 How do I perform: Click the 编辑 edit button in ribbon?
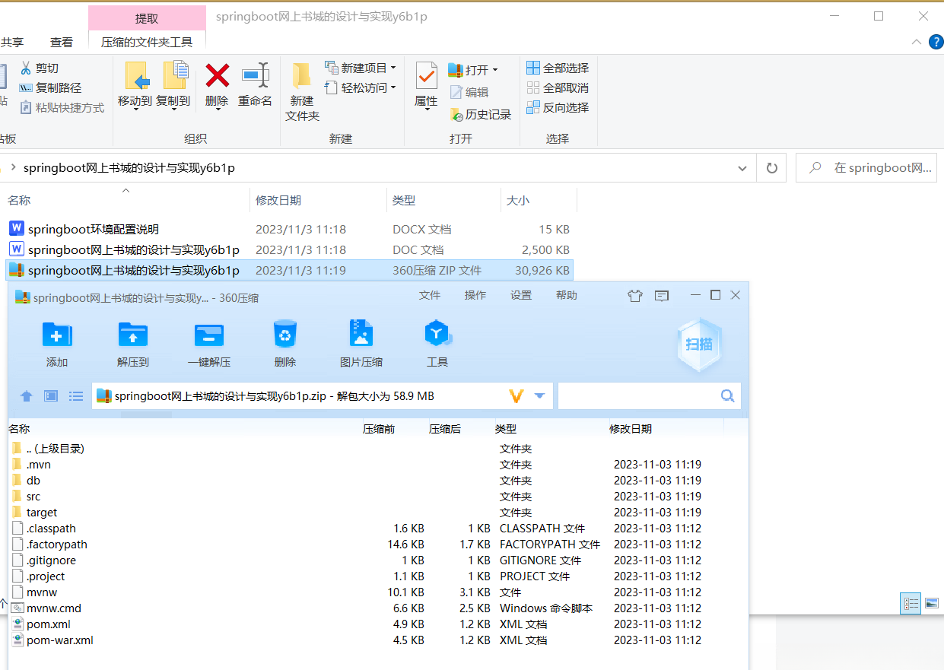pos(469,92)
